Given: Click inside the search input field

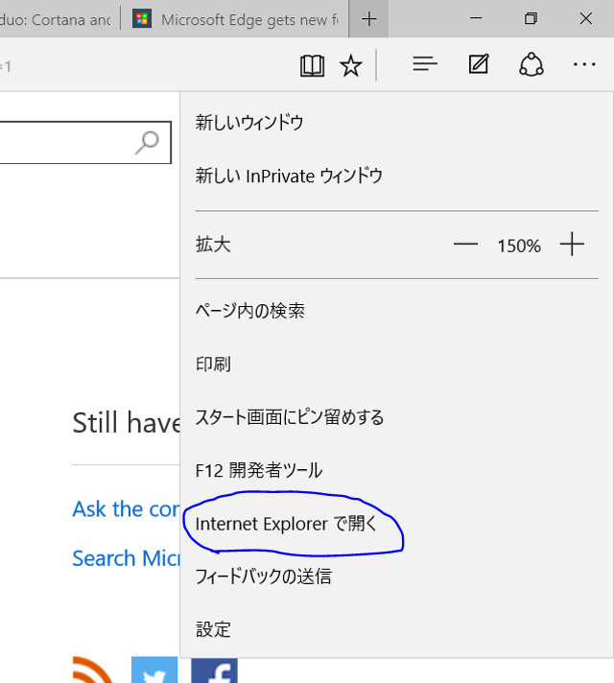Looking at the screenshot, I should pos(67,143).
